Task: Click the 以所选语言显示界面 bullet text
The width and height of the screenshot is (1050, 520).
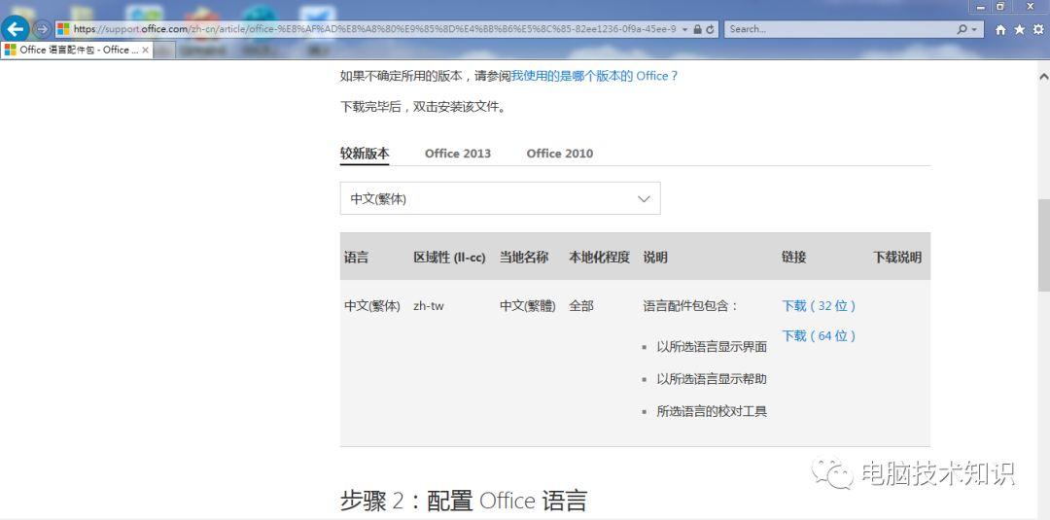Action: point(712,347)
